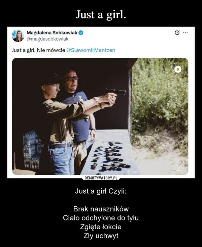Click the DEMOTYWATORY.PL label
This screenshot has width=202, height=247.
pos(101,178)
